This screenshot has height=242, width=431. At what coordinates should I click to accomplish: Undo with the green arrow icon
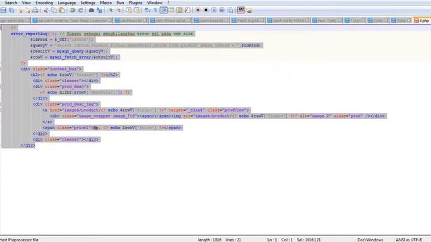click(x=73, y=11)
